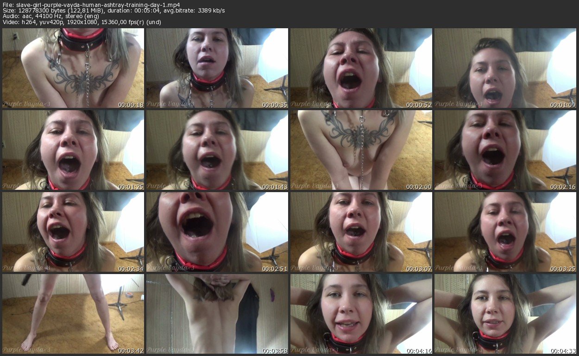The height and width of the screenshot is (356, 579).
Task: Open the thumbnail timestamped 00:04:16
Action: click(361, 314)
